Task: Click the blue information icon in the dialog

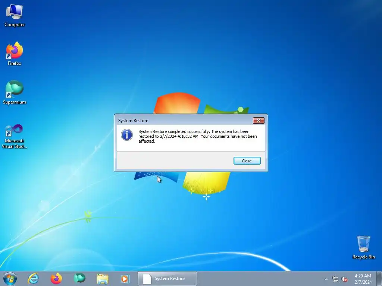Action: pos(127,135)
